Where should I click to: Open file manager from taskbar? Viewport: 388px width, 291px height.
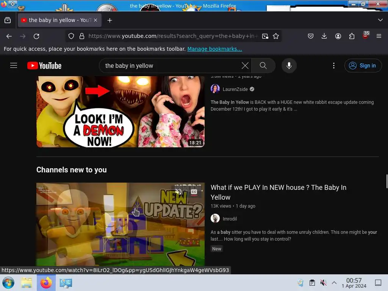click(27, 283)
